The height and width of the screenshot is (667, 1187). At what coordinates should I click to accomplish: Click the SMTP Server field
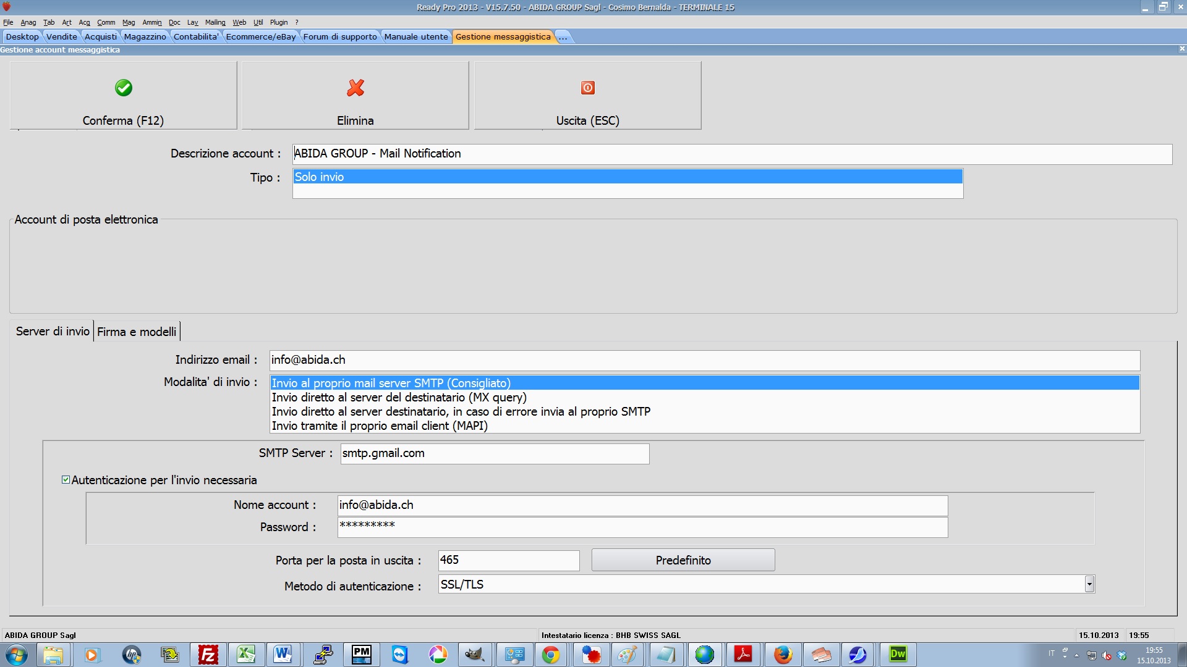coord(495,453)
